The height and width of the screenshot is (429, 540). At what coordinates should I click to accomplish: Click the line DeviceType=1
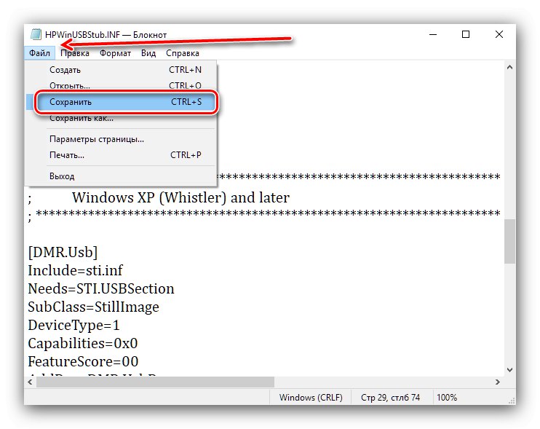pyautogui.click(x=74, y=326)
